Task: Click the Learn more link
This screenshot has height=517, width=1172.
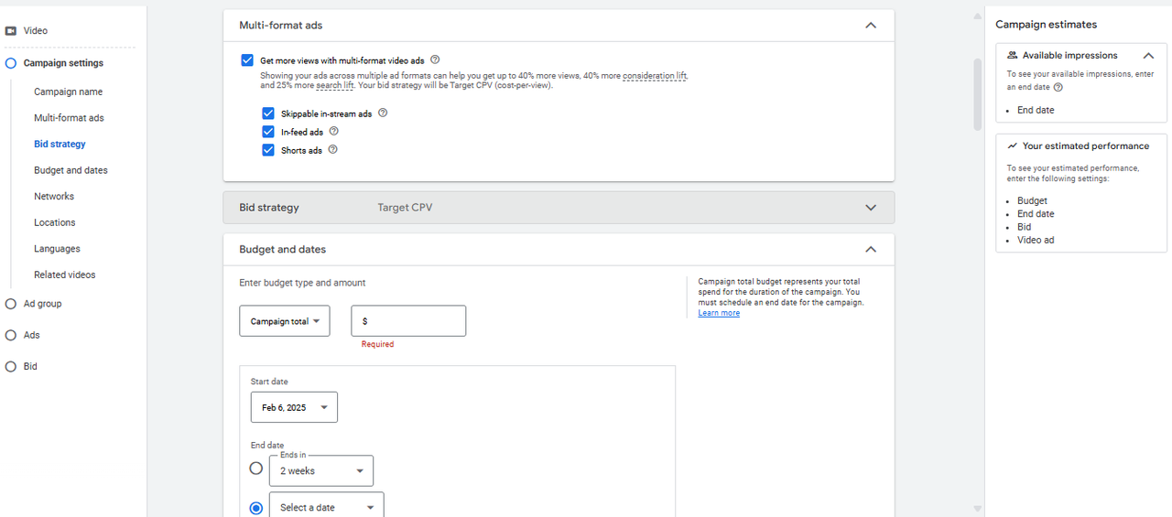Action: pos(719,313)
